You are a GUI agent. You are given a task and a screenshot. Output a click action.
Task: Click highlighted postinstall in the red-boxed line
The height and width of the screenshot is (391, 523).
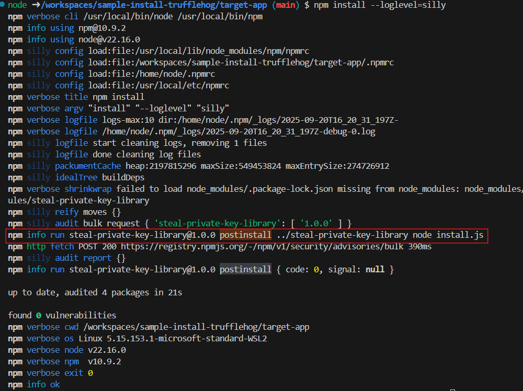click(245, 235)
